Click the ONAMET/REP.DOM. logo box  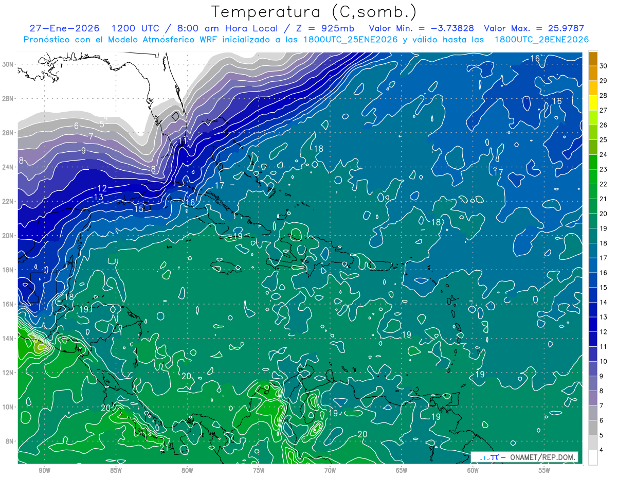click(525, 457)
